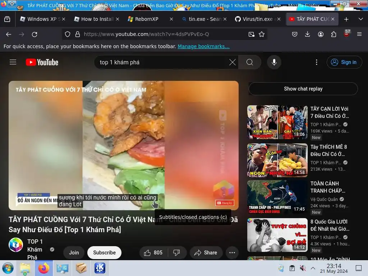Viewport: 368px width, 276px height.
Task: Open TÂY CẠN LỜI 18:06 thumbnail
Action: tap(277, 122)
